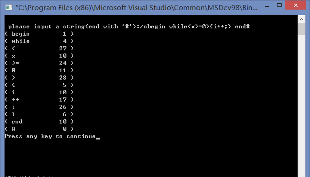The image size is (310, 177).
Task: Click the empty scrollbar track below the thumb
Action: (301, 105)
